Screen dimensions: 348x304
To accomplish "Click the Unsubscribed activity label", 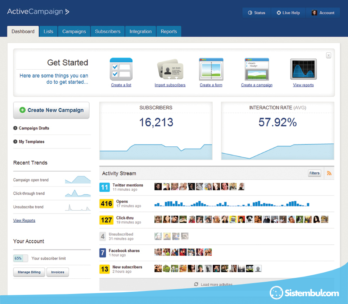I will (x=121, y=234).
